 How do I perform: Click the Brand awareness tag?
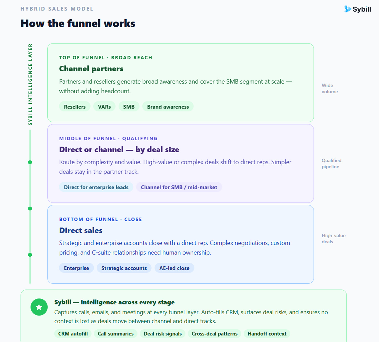pyautogui.click(x=168, y=107)
